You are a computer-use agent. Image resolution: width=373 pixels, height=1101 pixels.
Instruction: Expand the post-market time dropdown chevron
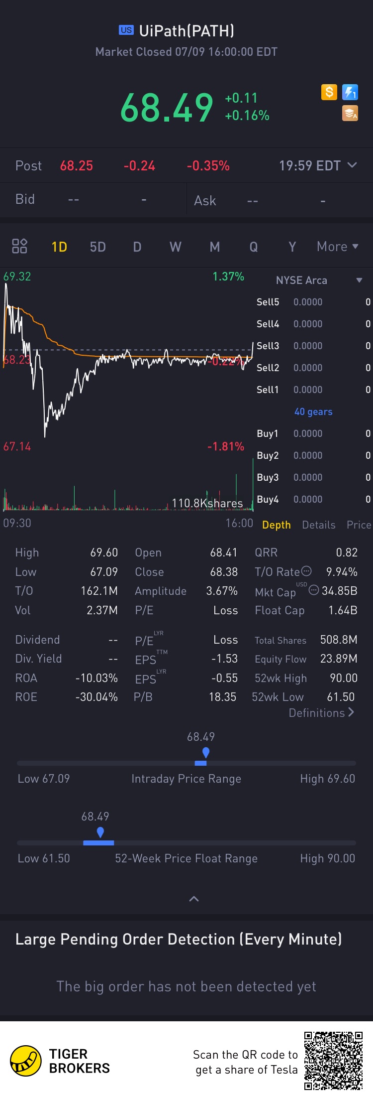click(352, 165)
